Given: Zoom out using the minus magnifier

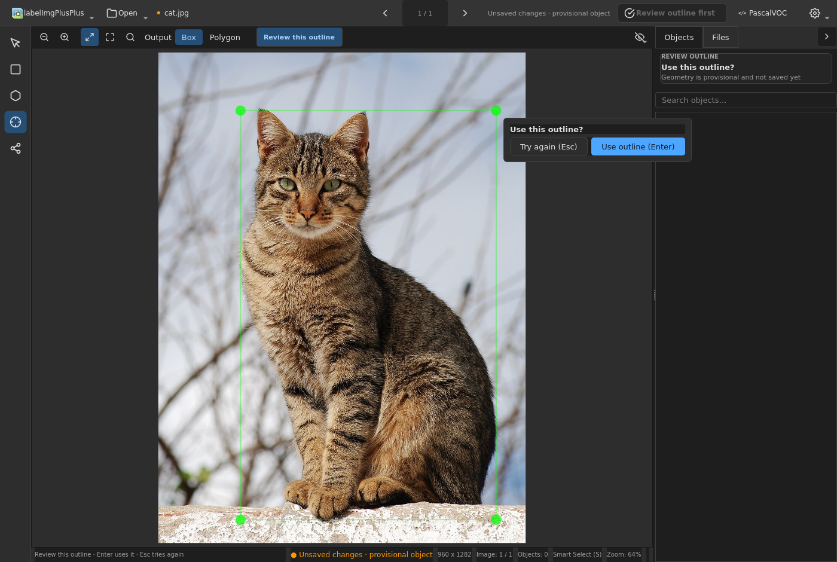Looking at the screenshot, I should 44,37.
